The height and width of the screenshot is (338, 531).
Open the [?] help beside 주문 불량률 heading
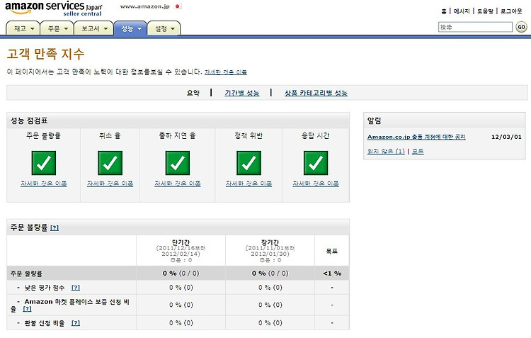(x=55, y=228)
